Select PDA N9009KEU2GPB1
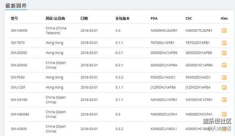Screen dimensions: 235x136 pos(164,31)
